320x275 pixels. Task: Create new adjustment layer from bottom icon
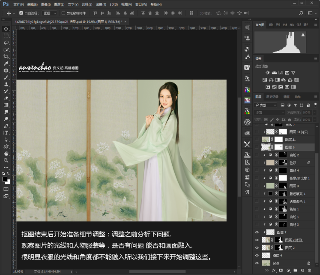(x=288, y=271)
